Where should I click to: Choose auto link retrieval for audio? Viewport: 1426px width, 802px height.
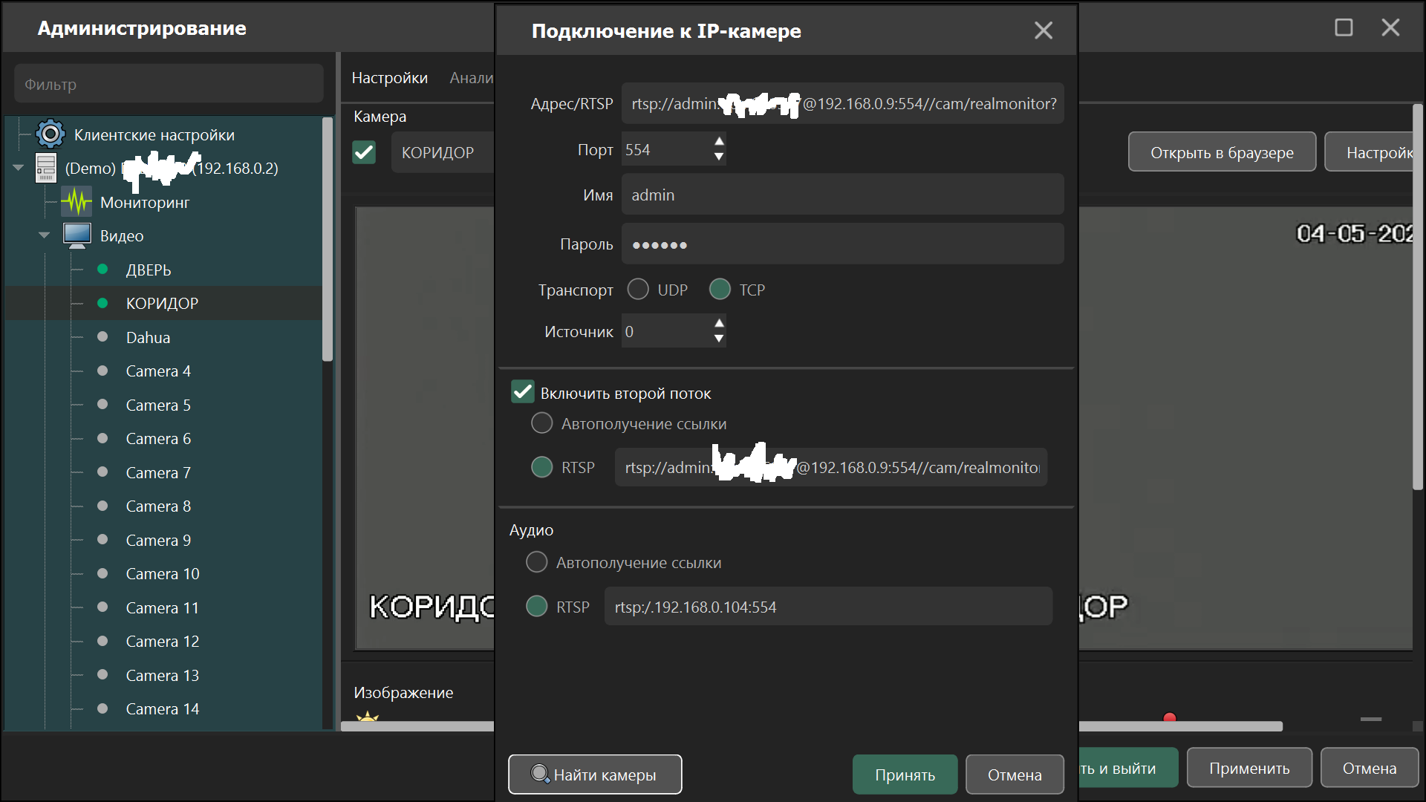coord(537,562)
